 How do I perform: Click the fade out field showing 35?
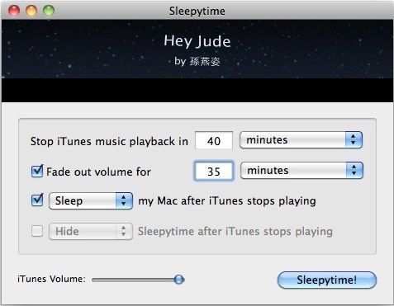214,171
